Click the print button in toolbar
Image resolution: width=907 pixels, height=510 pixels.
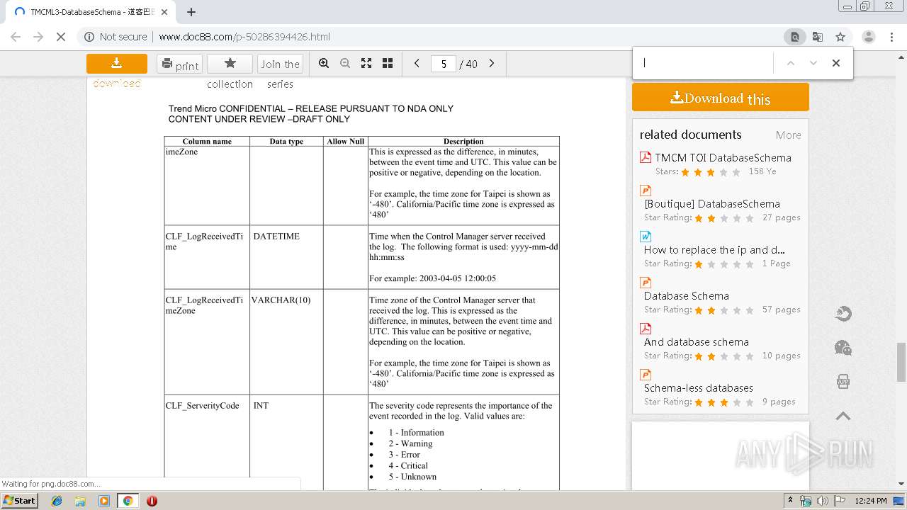coord(179,64)
